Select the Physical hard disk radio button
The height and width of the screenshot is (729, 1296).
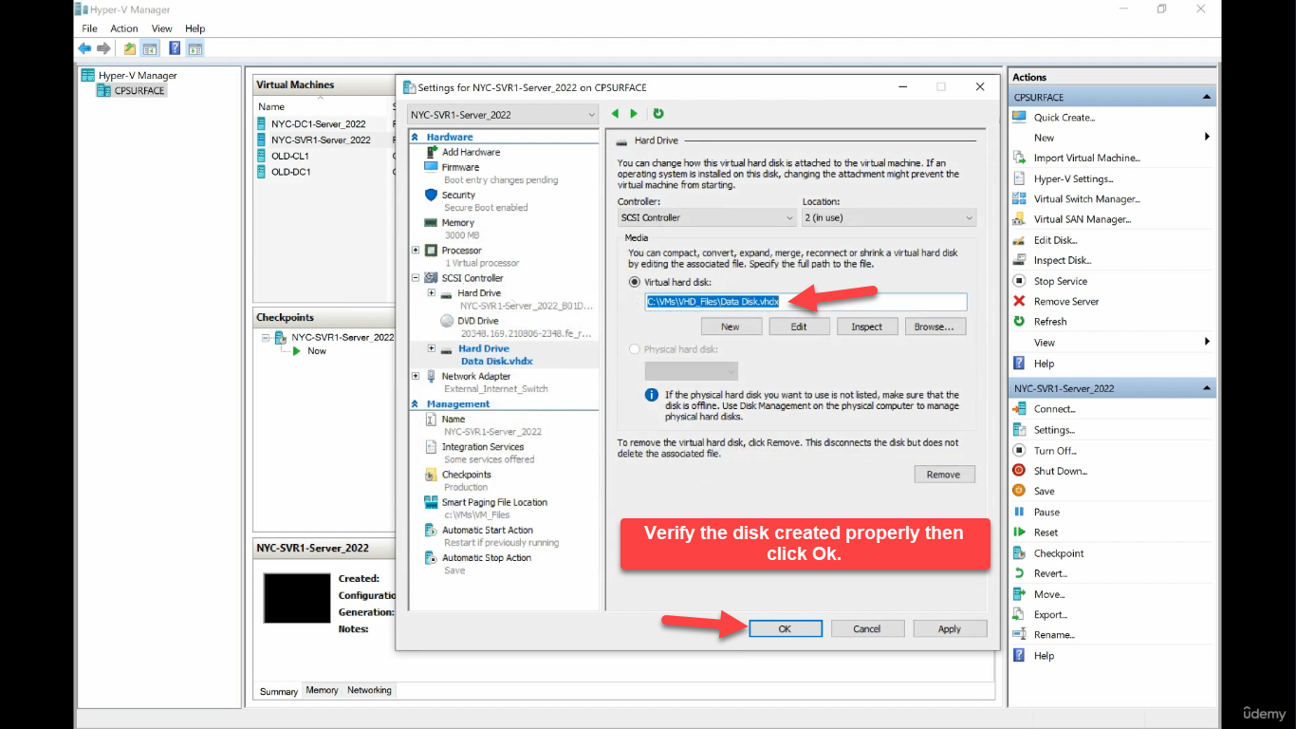tap(635, 349)
